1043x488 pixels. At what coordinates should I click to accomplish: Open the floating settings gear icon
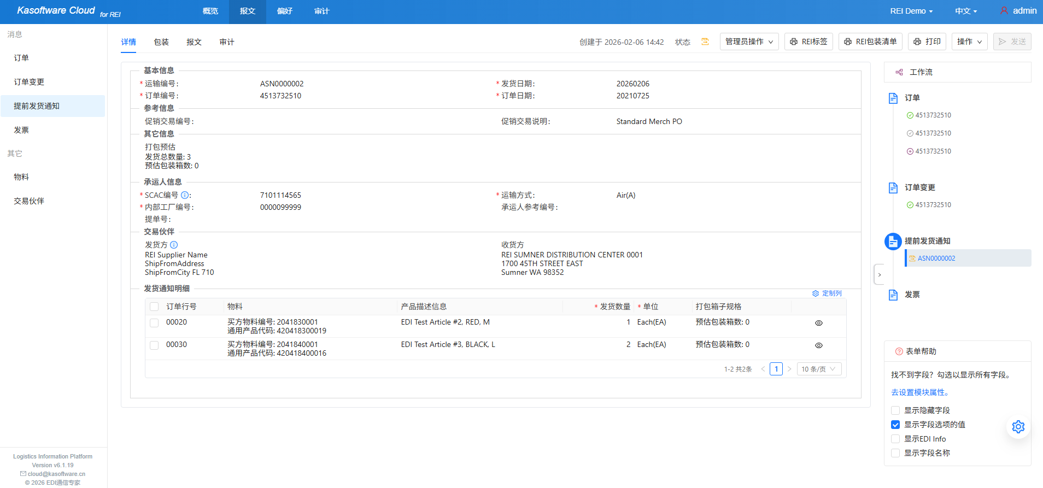point(1018,427)
